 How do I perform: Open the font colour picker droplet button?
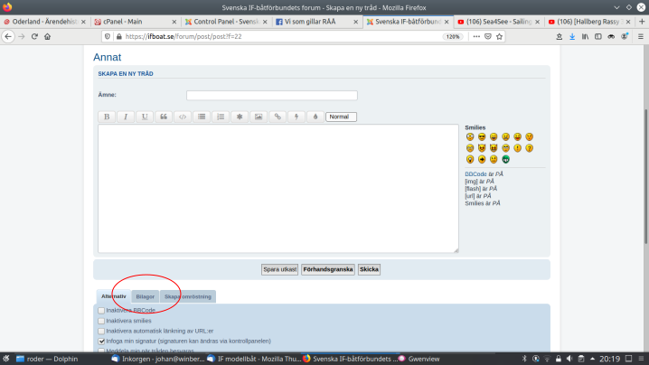(315, 117)
